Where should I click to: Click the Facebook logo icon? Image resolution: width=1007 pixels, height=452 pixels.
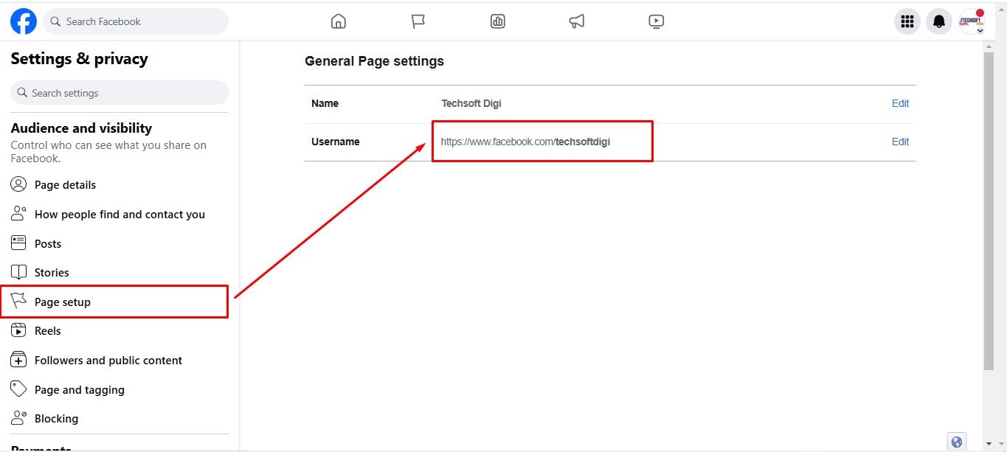point(24,22)
